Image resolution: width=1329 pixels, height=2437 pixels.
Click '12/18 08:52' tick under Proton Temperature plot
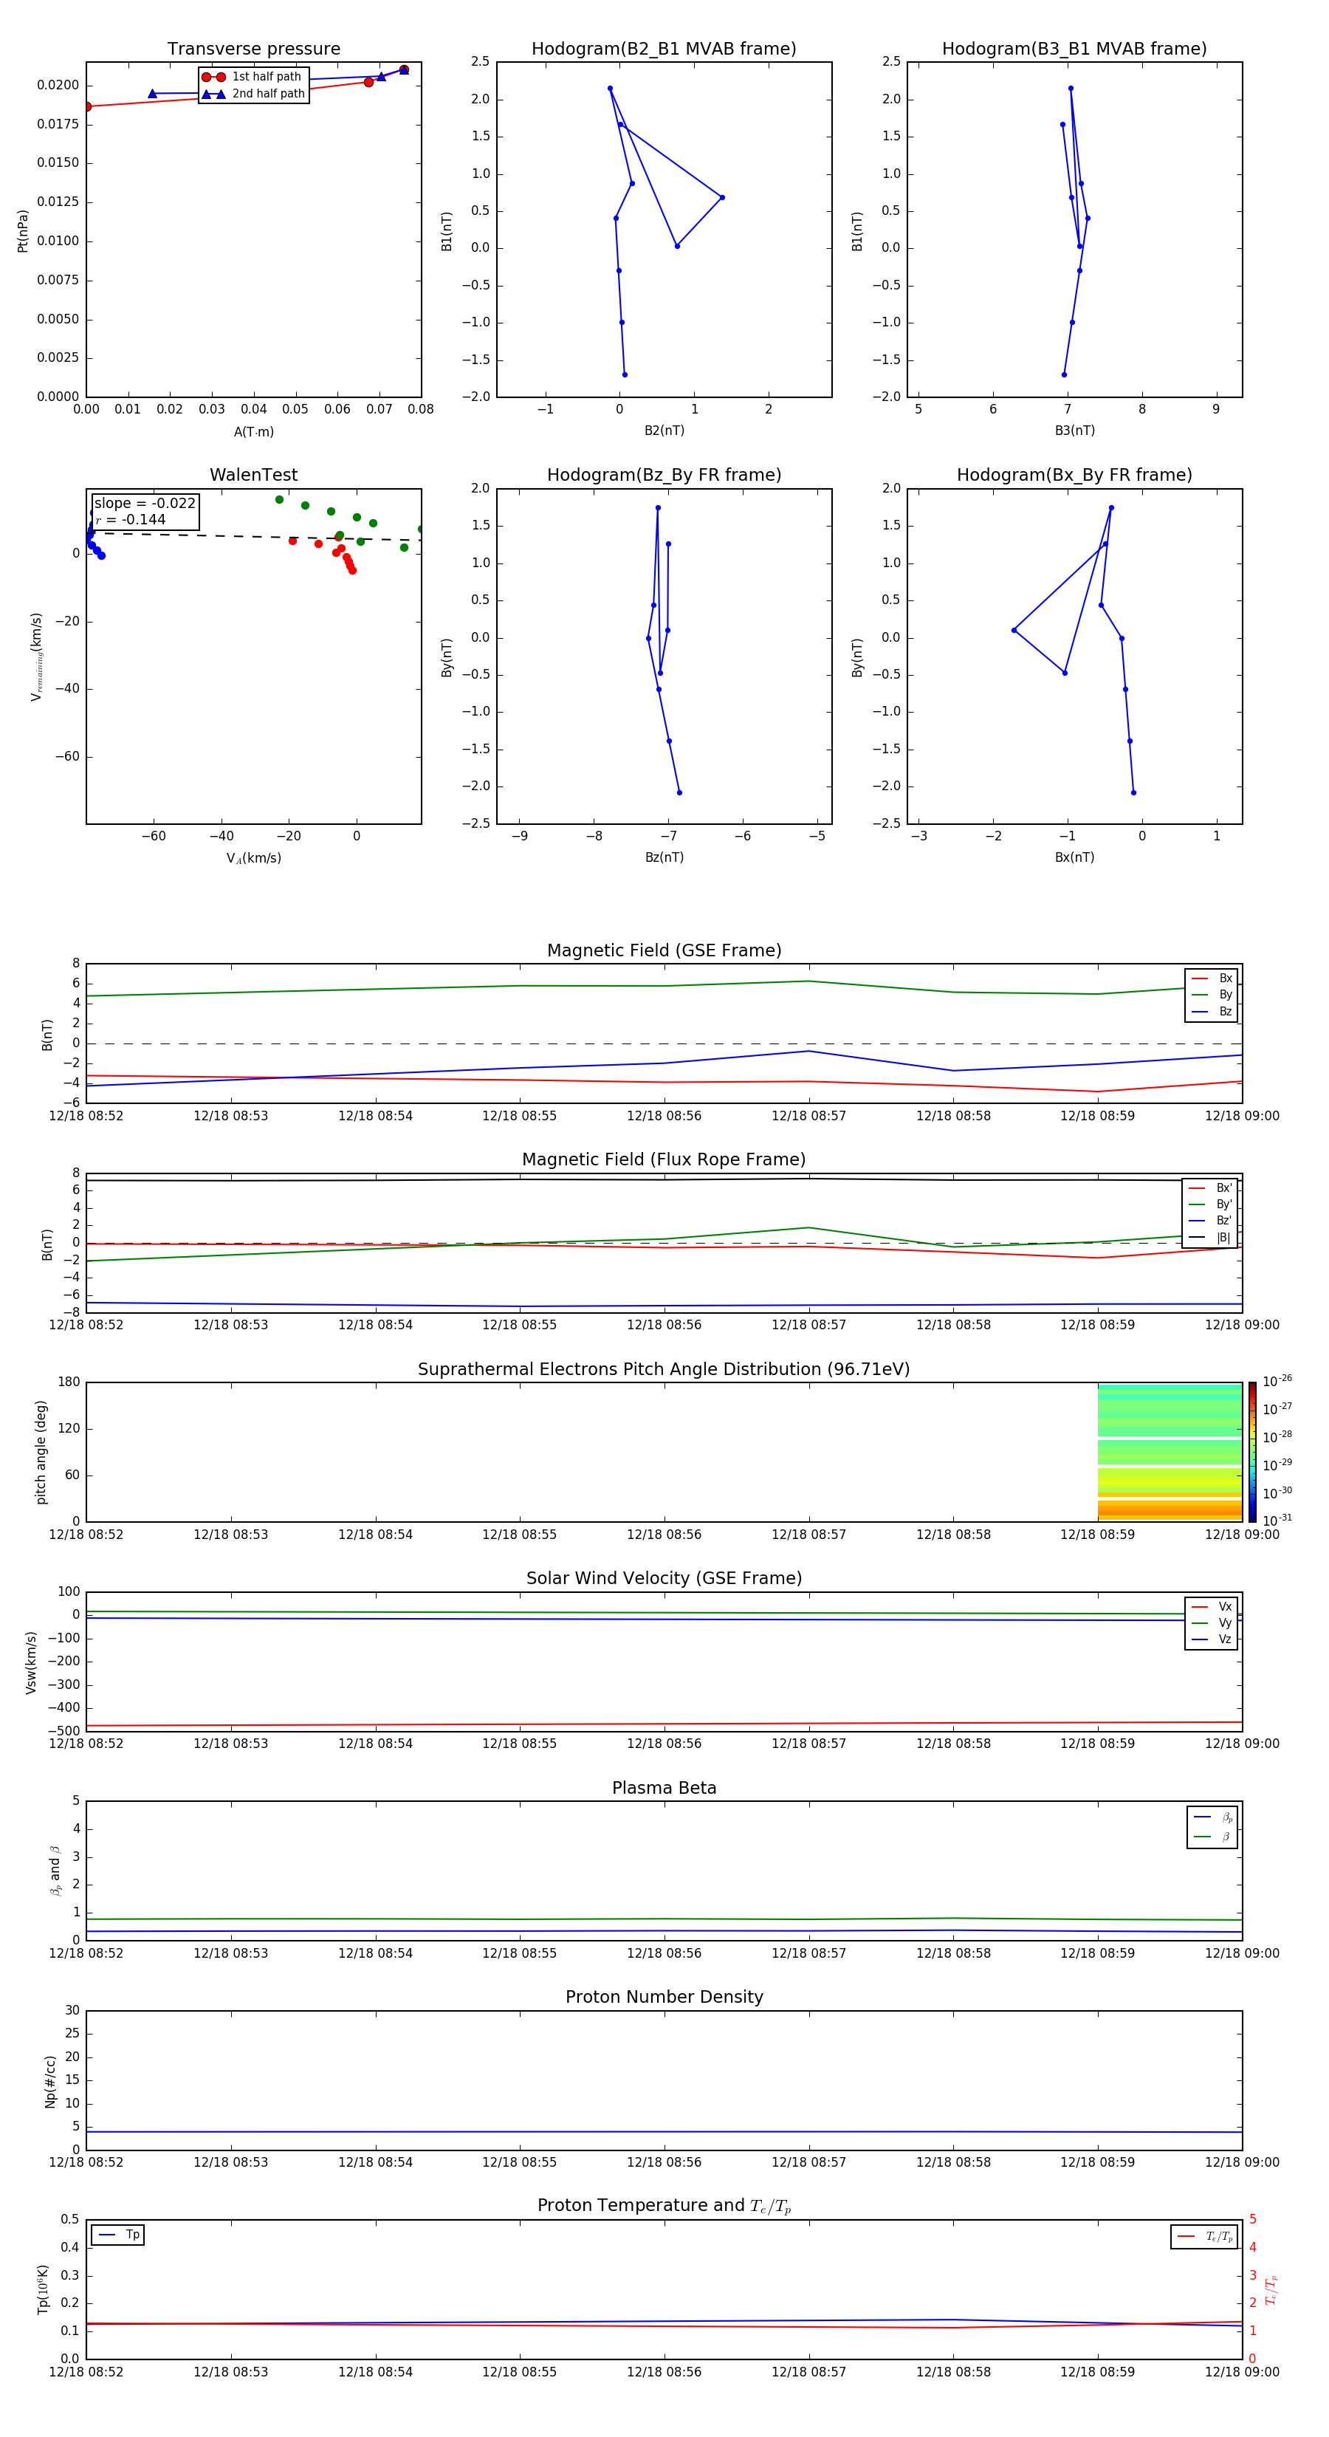[86, 2372]
